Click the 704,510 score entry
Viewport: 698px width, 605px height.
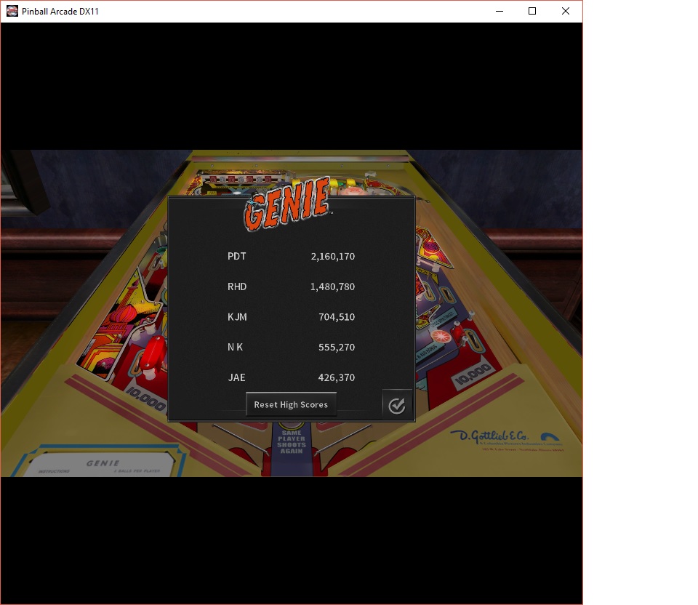pyautogui.click(x=336, y=317)
